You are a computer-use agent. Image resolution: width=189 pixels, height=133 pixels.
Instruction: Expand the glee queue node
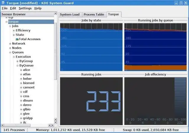click(x=21, y=114)
